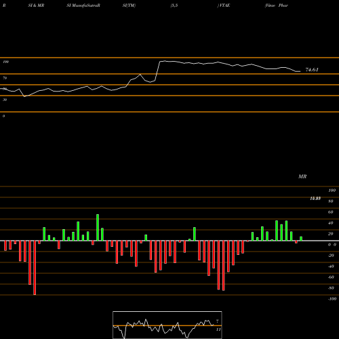This screenshot has height=339, width=339.
Task: Click the MR axis label 20
Action: tap(331, 234)
